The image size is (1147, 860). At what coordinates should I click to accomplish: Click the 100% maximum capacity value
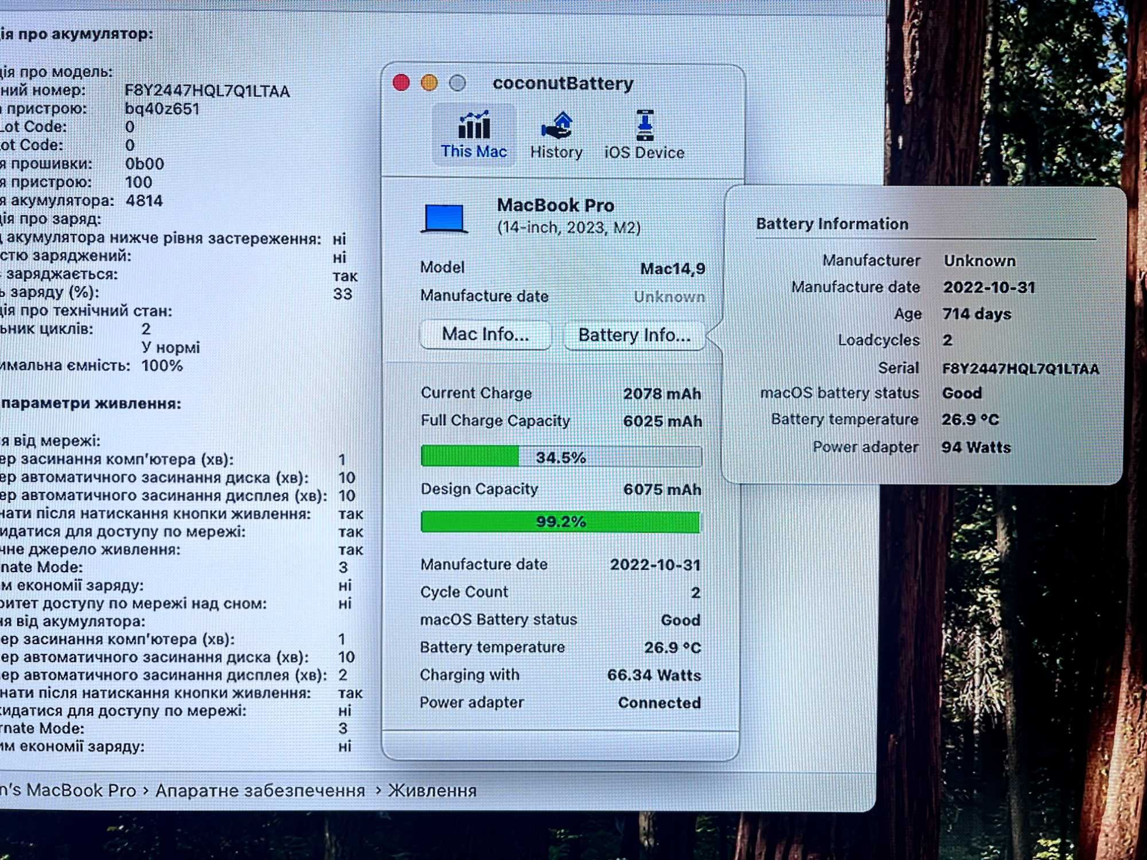tap(162, 366)
